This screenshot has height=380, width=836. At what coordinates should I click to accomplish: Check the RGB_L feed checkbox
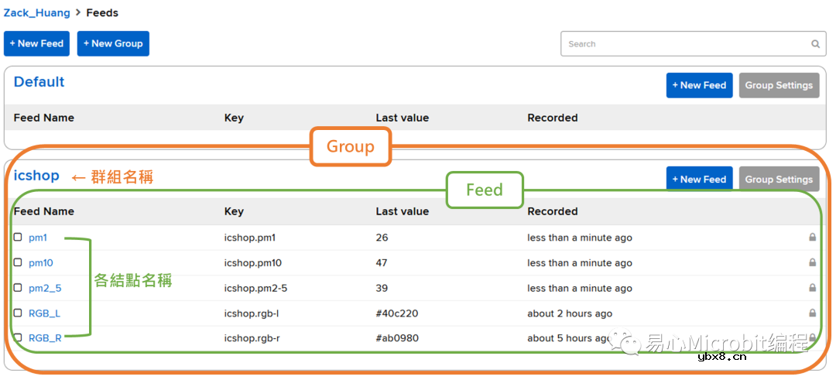pos(18,313)
